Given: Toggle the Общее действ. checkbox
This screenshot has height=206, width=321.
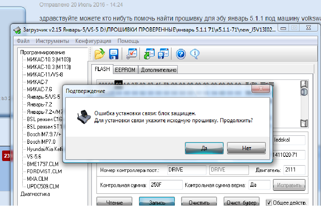Looking at the screenshot, I should point(269,203).
